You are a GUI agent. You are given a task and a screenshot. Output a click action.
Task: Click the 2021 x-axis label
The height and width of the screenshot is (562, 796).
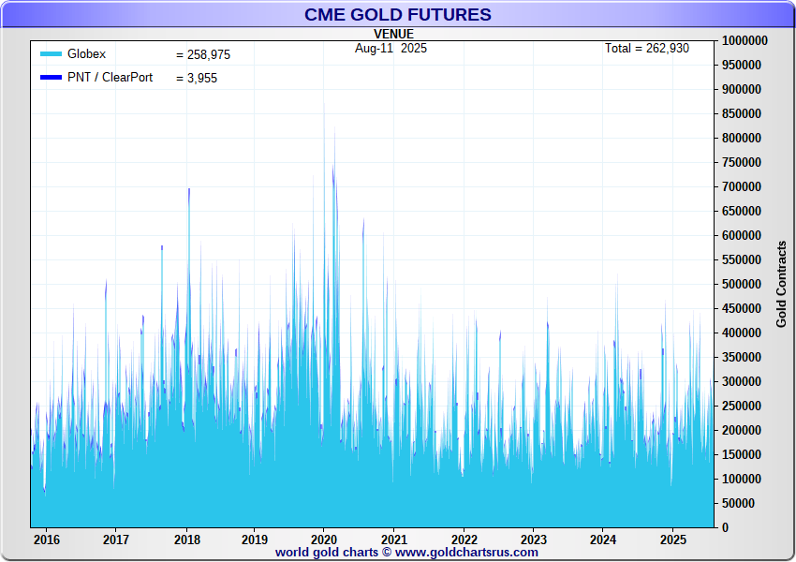[394, 540]
